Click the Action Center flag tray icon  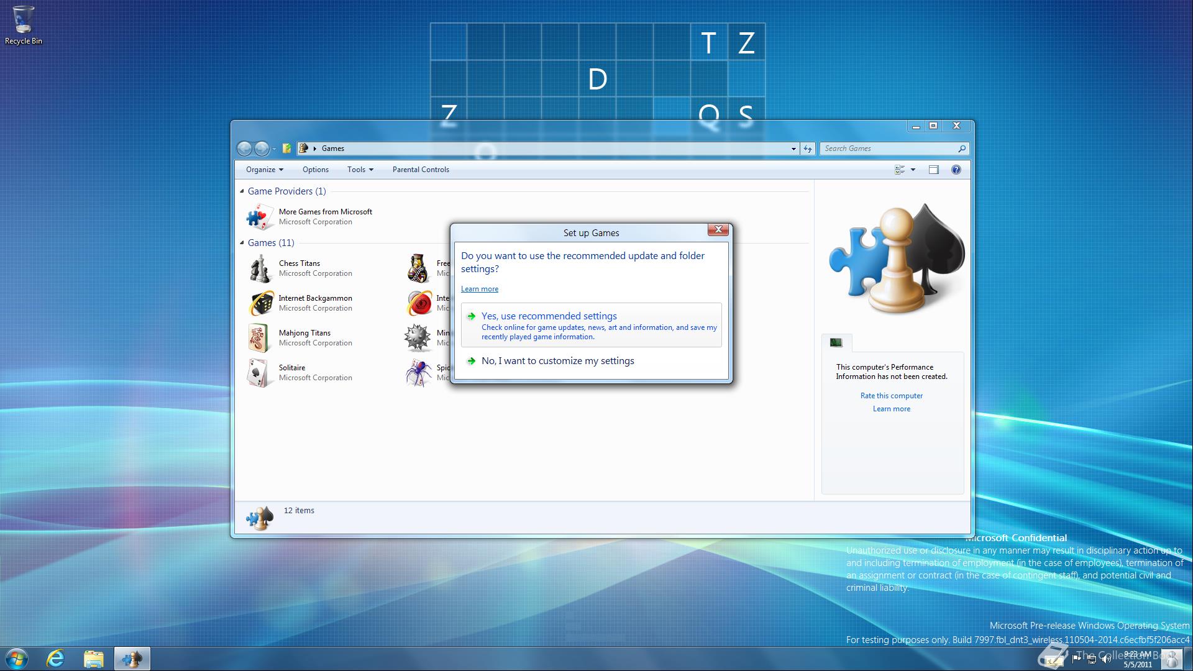(x=1077, y=659)
